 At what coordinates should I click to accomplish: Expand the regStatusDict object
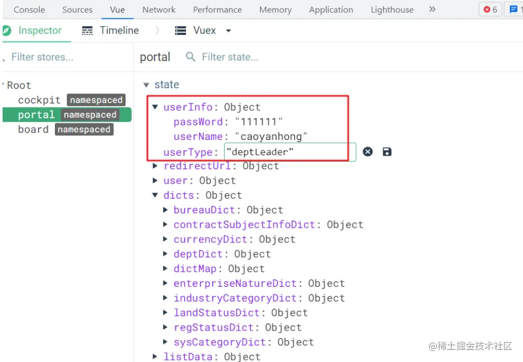click(165, 327)
